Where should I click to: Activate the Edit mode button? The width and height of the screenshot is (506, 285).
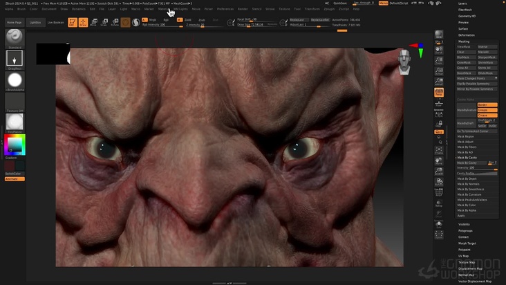pyautogui.click(x=73, y=22)
